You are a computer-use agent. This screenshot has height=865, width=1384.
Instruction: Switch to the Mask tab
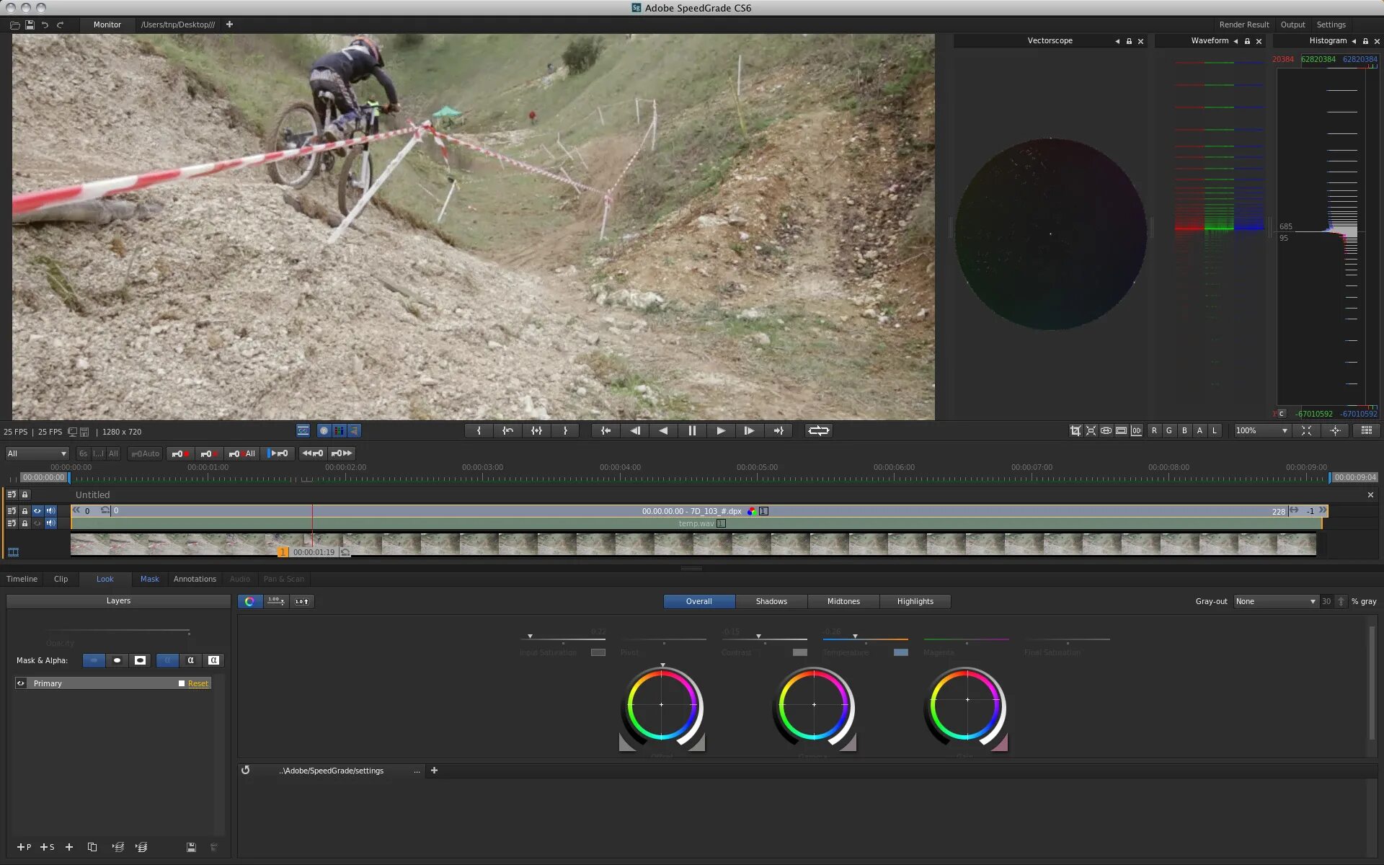point(149,579)
